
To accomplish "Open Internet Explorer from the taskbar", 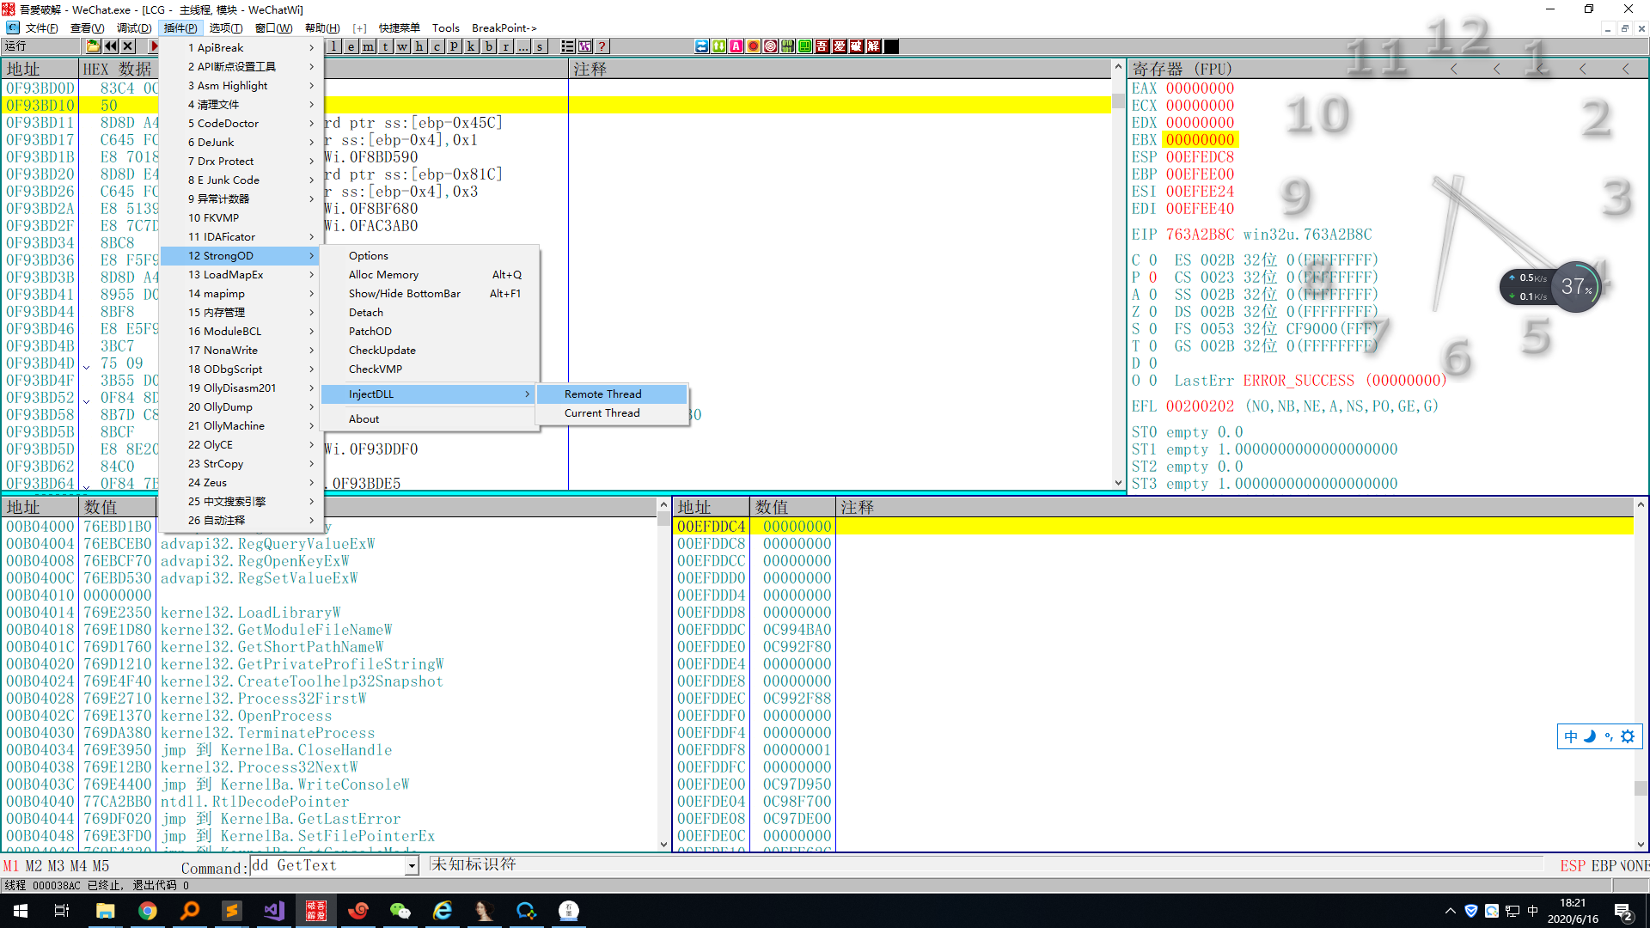I will 443,910.
